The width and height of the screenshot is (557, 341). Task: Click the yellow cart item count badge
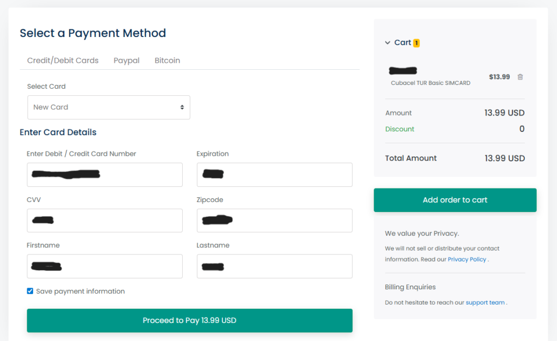[x=416, y=42]
